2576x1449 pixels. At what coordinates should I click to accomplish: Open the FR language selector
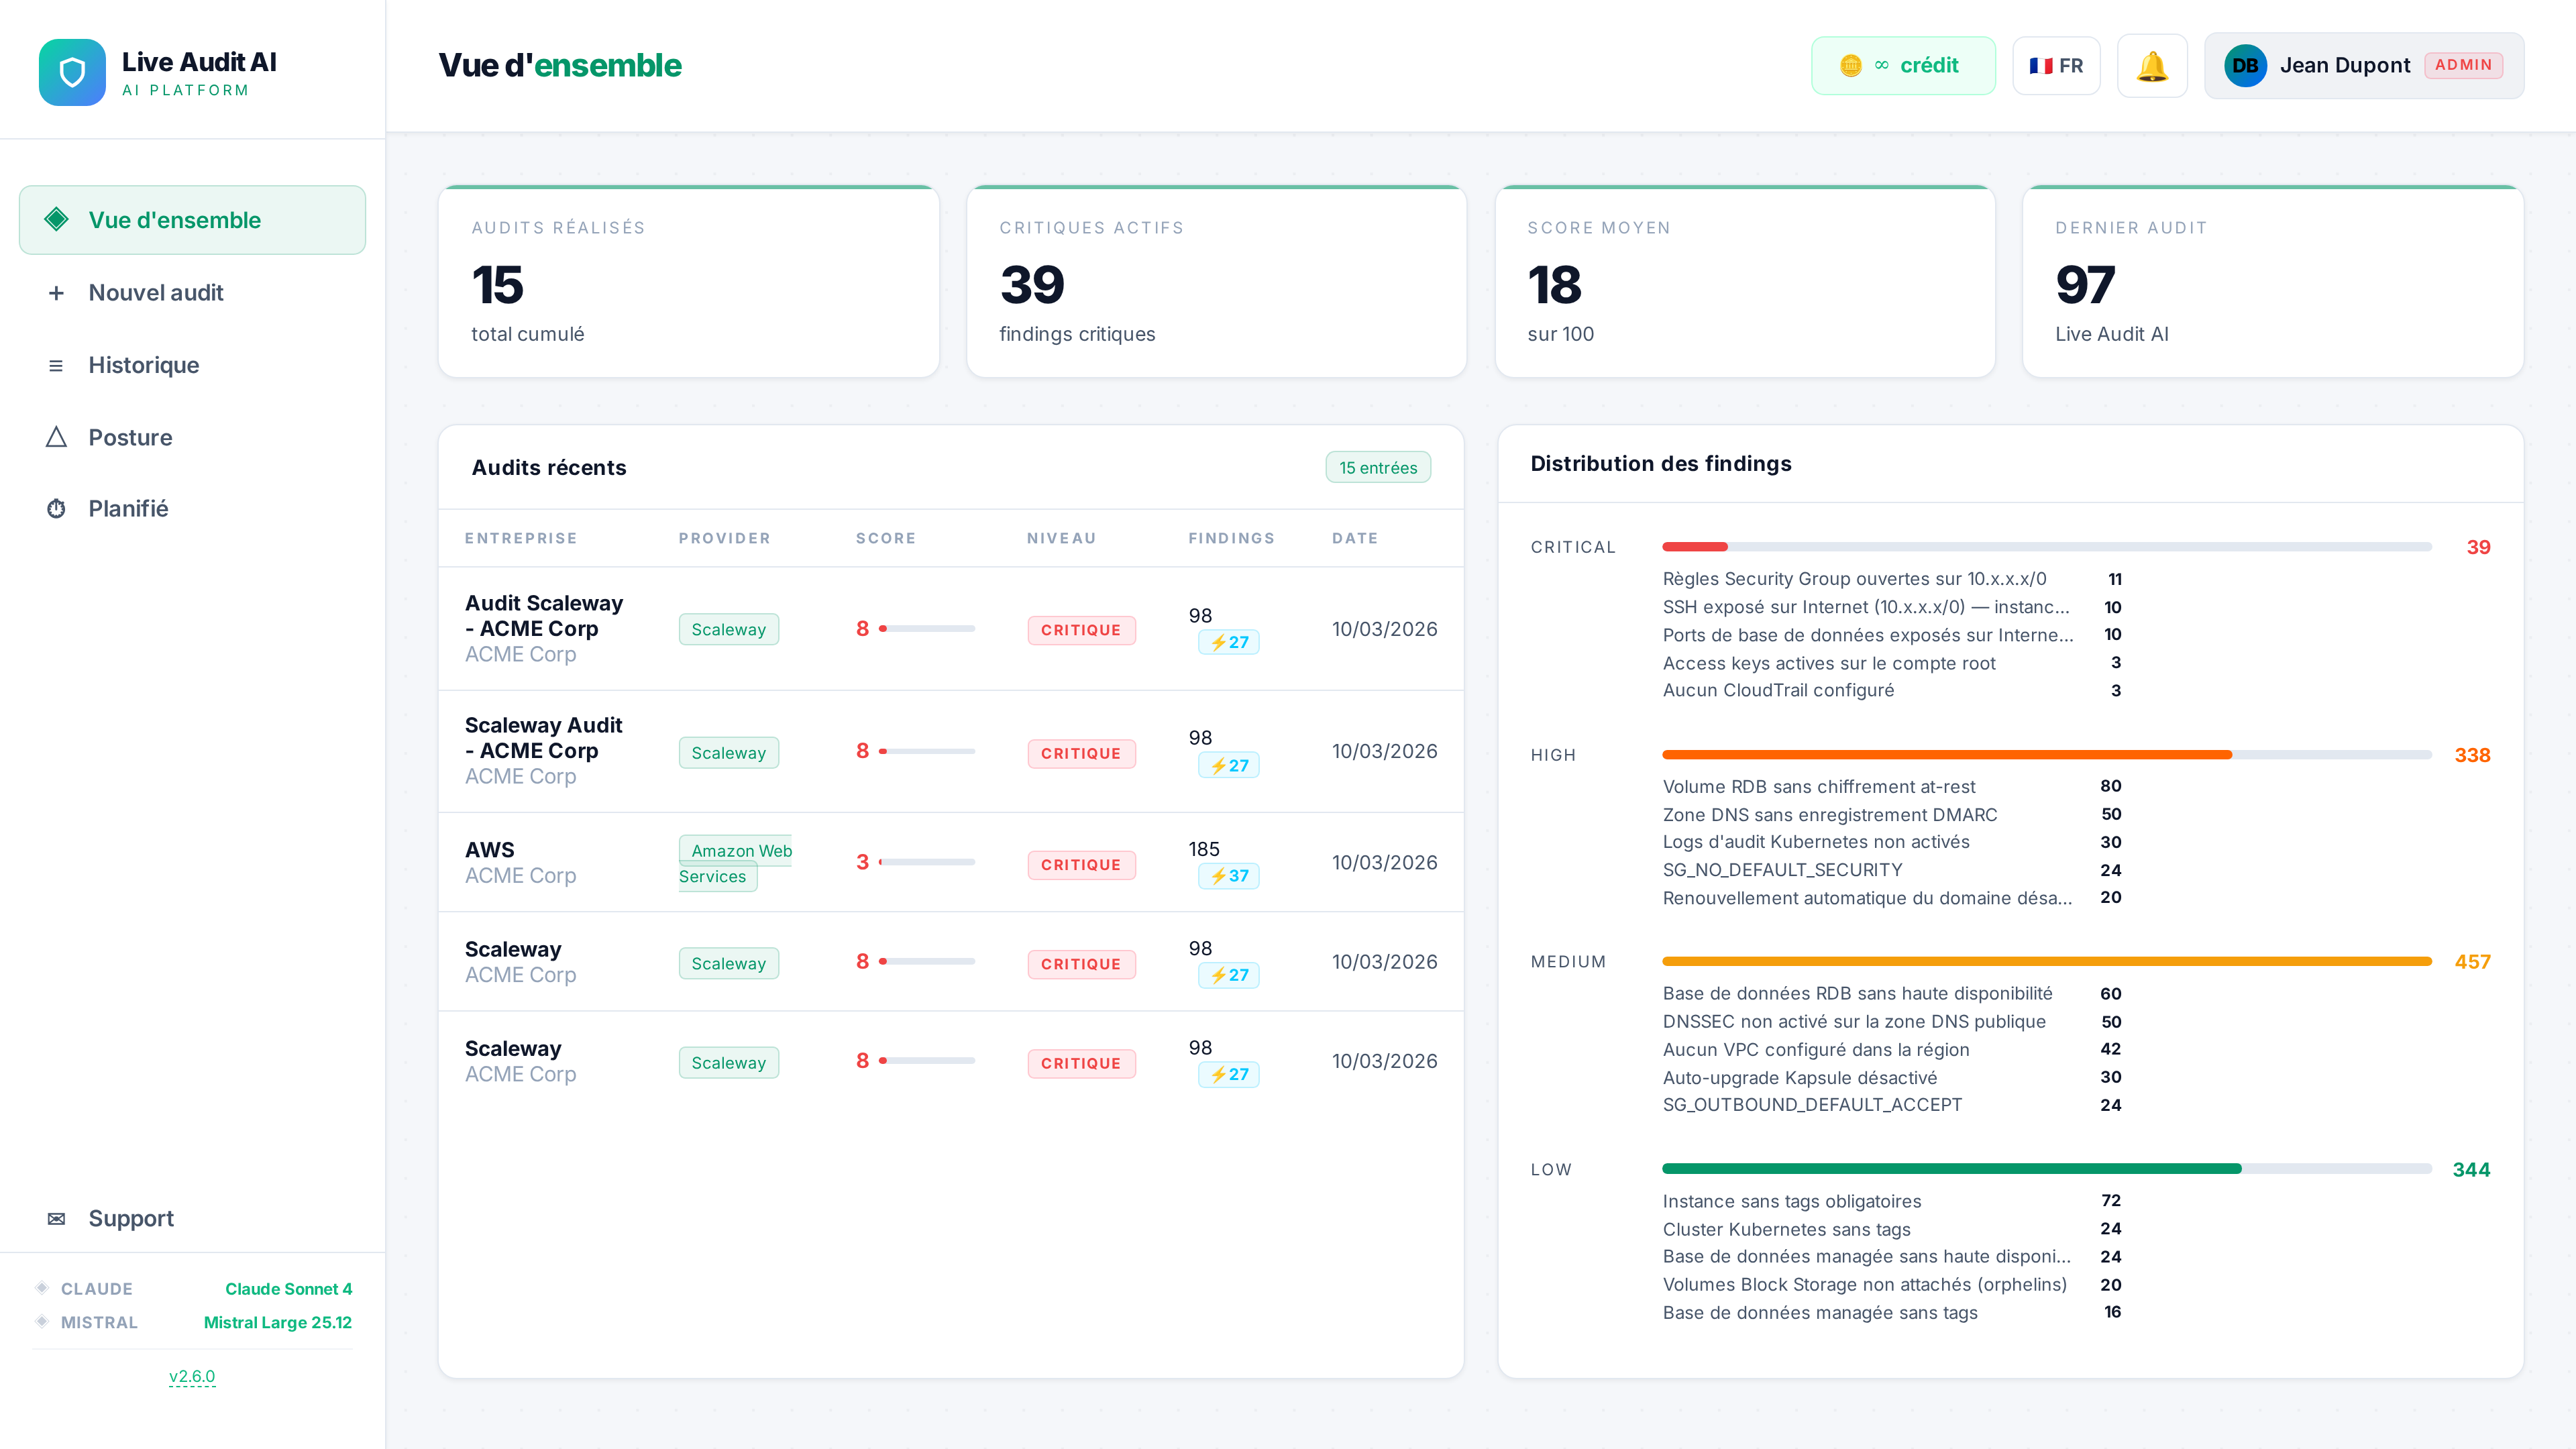pos(2056,66)
